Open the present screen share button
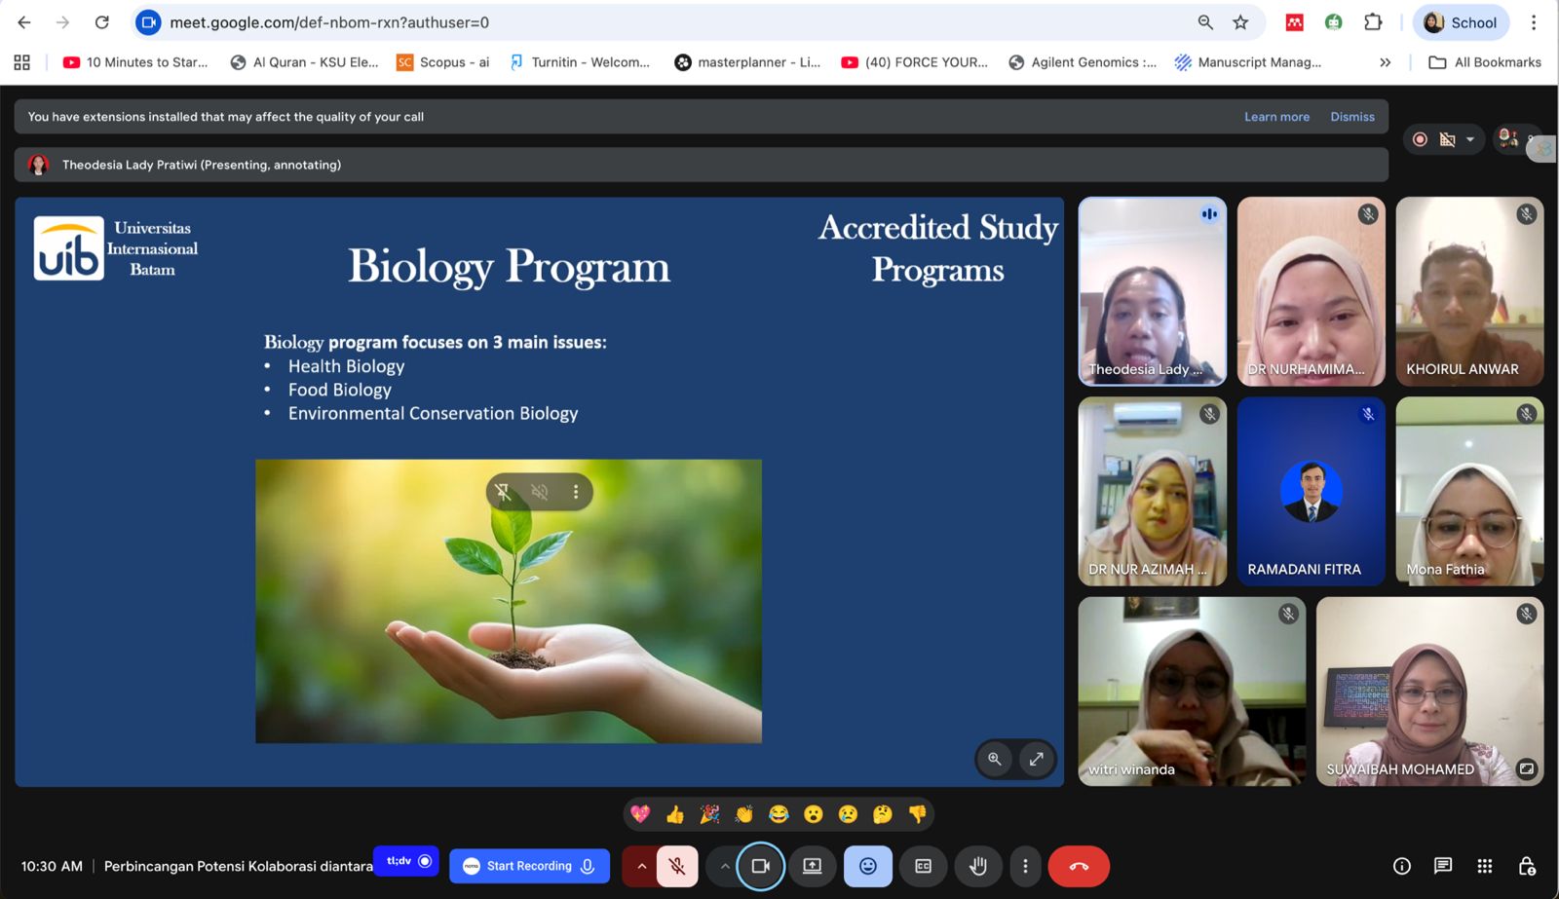This screenshot has height=899, width=1559. 812,866
